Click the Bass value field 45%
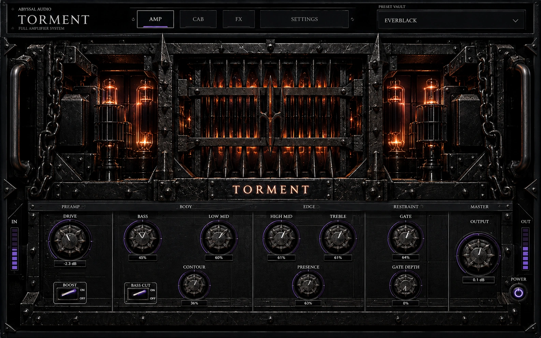 point(143,258)
